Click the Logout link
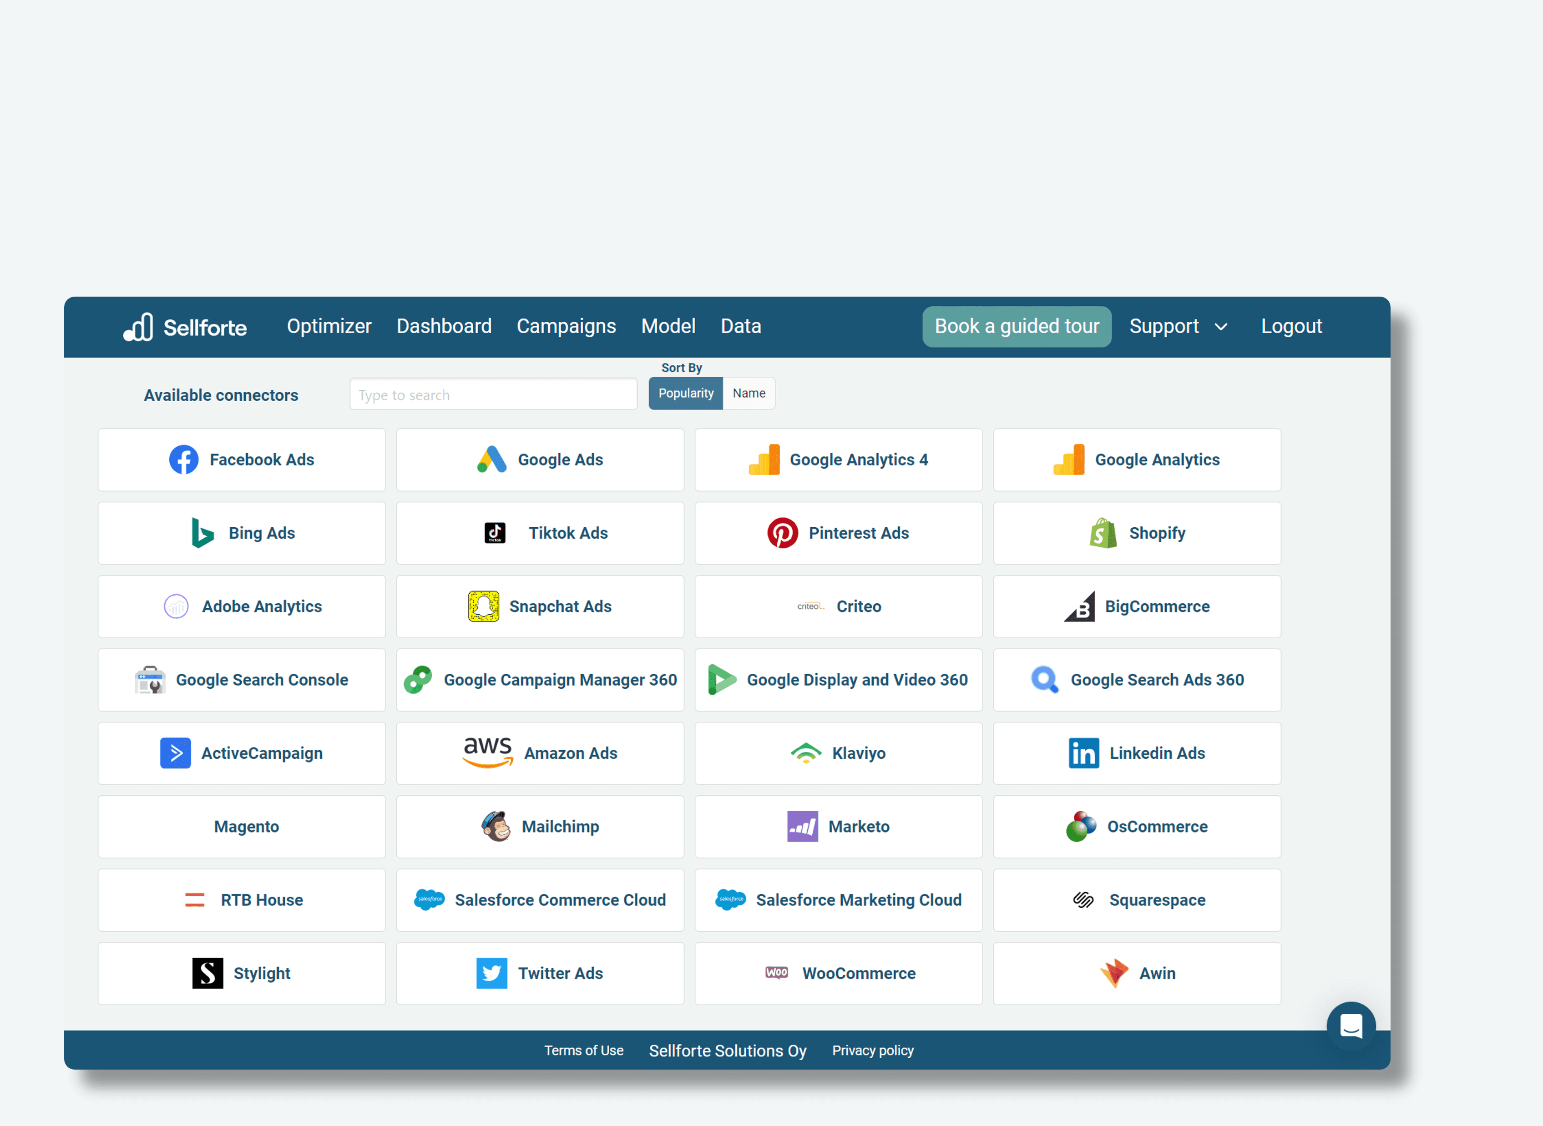This screenshot has width=1543, height=1126. point(1291,327)
